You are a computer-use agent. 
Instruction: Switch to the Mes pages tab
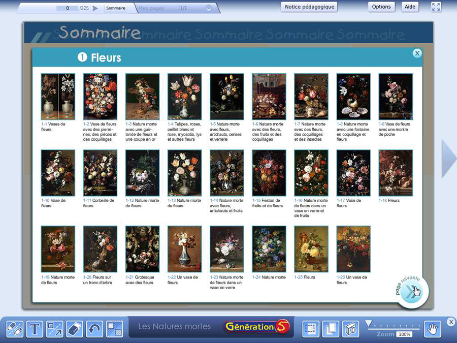coord(151,9)
